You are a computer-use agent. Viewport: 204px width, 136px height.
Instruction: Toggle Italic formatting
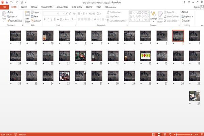click(x=48, y=19)
